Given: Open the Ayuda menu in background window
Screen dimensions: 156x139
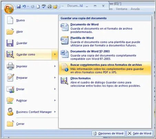Looking at the screenshot, I should (x=135, y=9).
